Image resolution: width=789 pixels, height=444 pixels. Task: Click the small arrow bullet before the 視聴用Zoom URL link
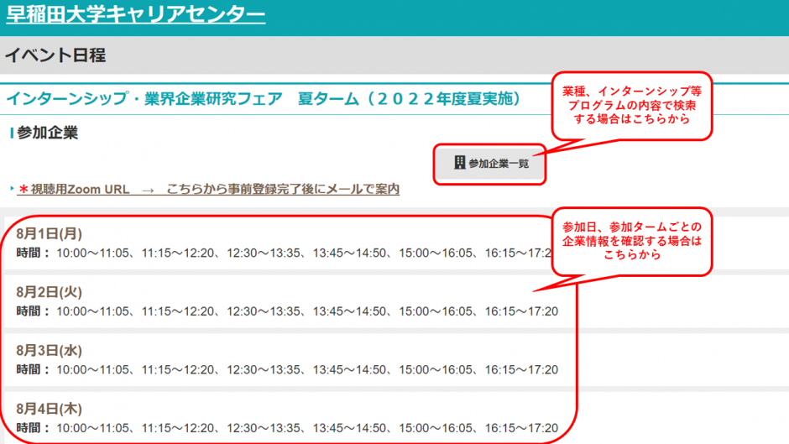12,188
